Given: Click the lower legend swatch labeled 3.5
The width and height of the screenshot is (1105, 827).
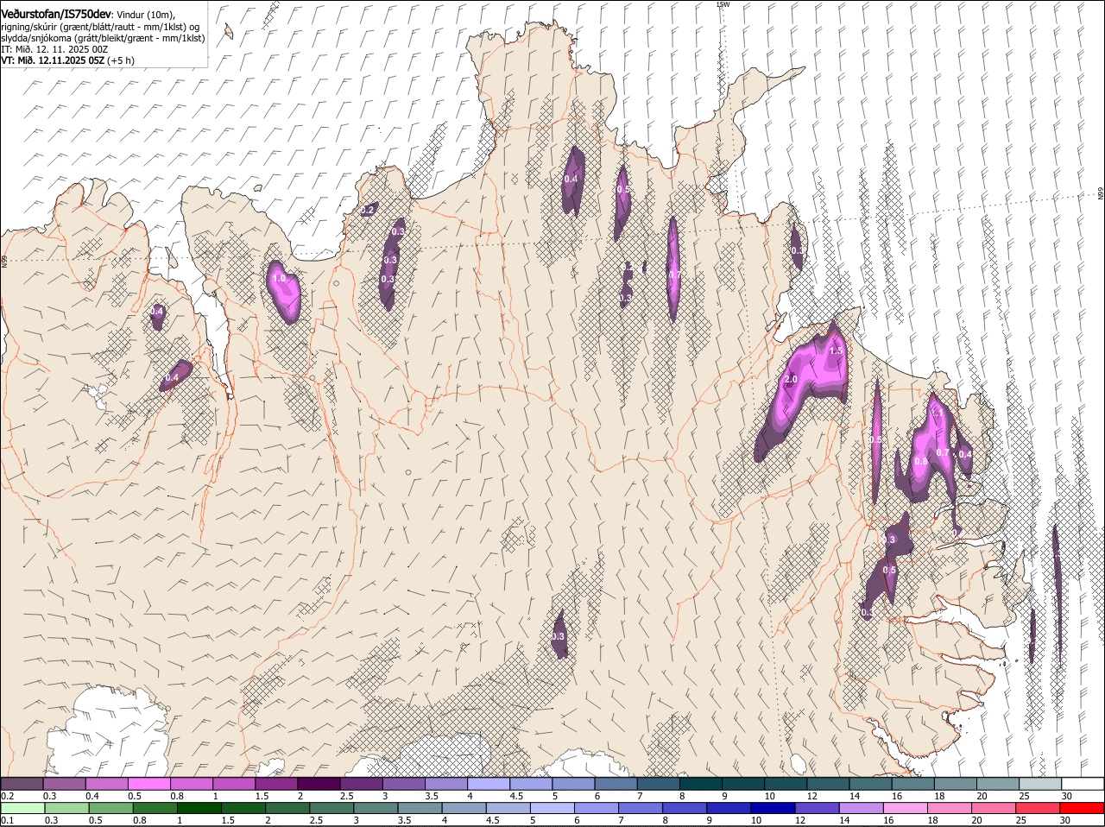Looking at the screenshot, I should point(420,809).
